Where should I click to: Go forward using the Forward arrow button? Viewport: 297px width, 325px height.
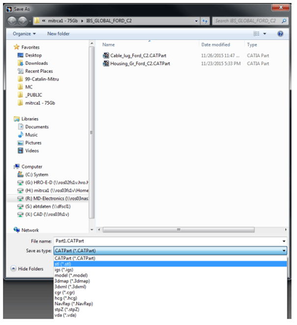point(23,21)
